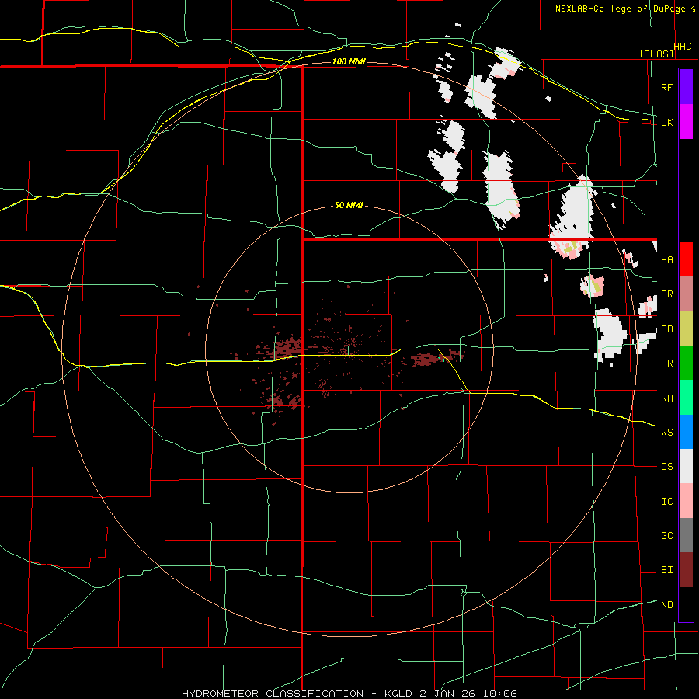Click 'HYDROMETEOR CLASSIFICATION' title text
The image size is (699, 699).
[273, 694]
